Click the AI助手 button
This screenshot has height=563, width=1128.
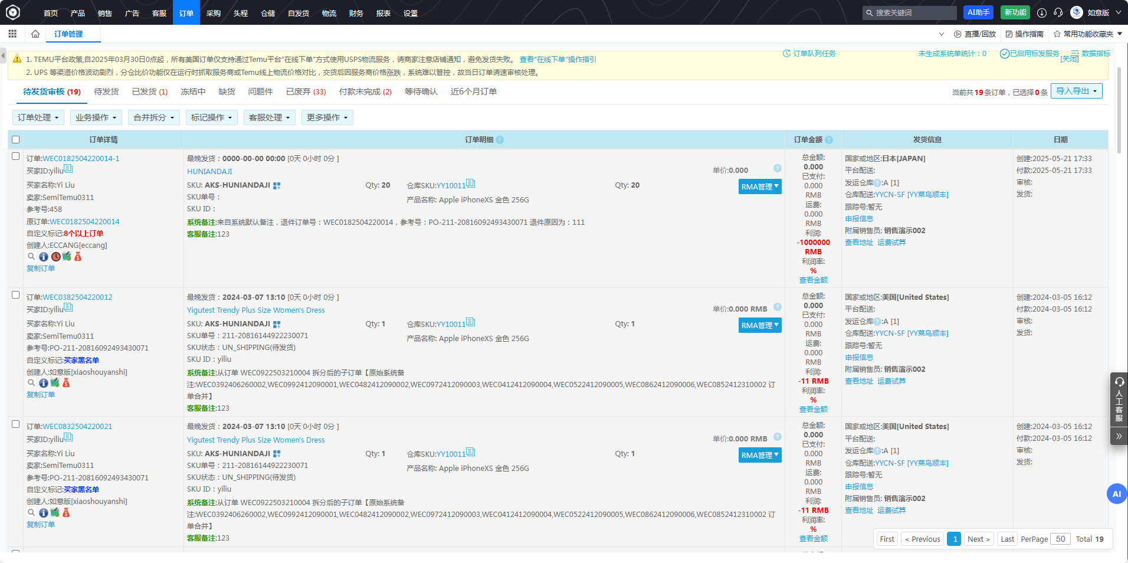coord(979,12)
